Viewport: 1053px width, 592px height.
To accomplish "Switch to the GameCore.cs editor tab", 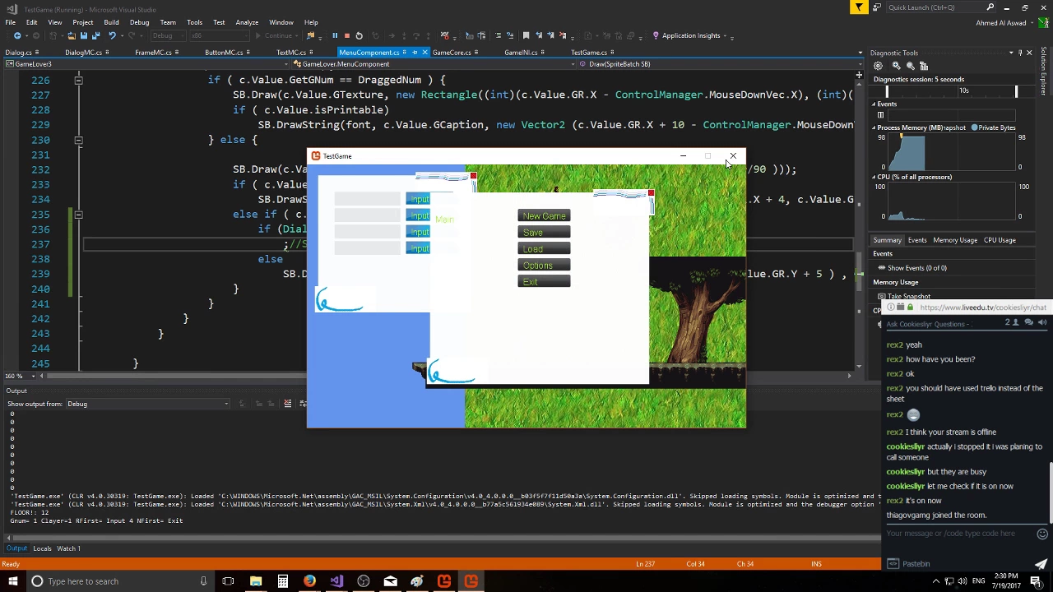I will click(452, 53).
